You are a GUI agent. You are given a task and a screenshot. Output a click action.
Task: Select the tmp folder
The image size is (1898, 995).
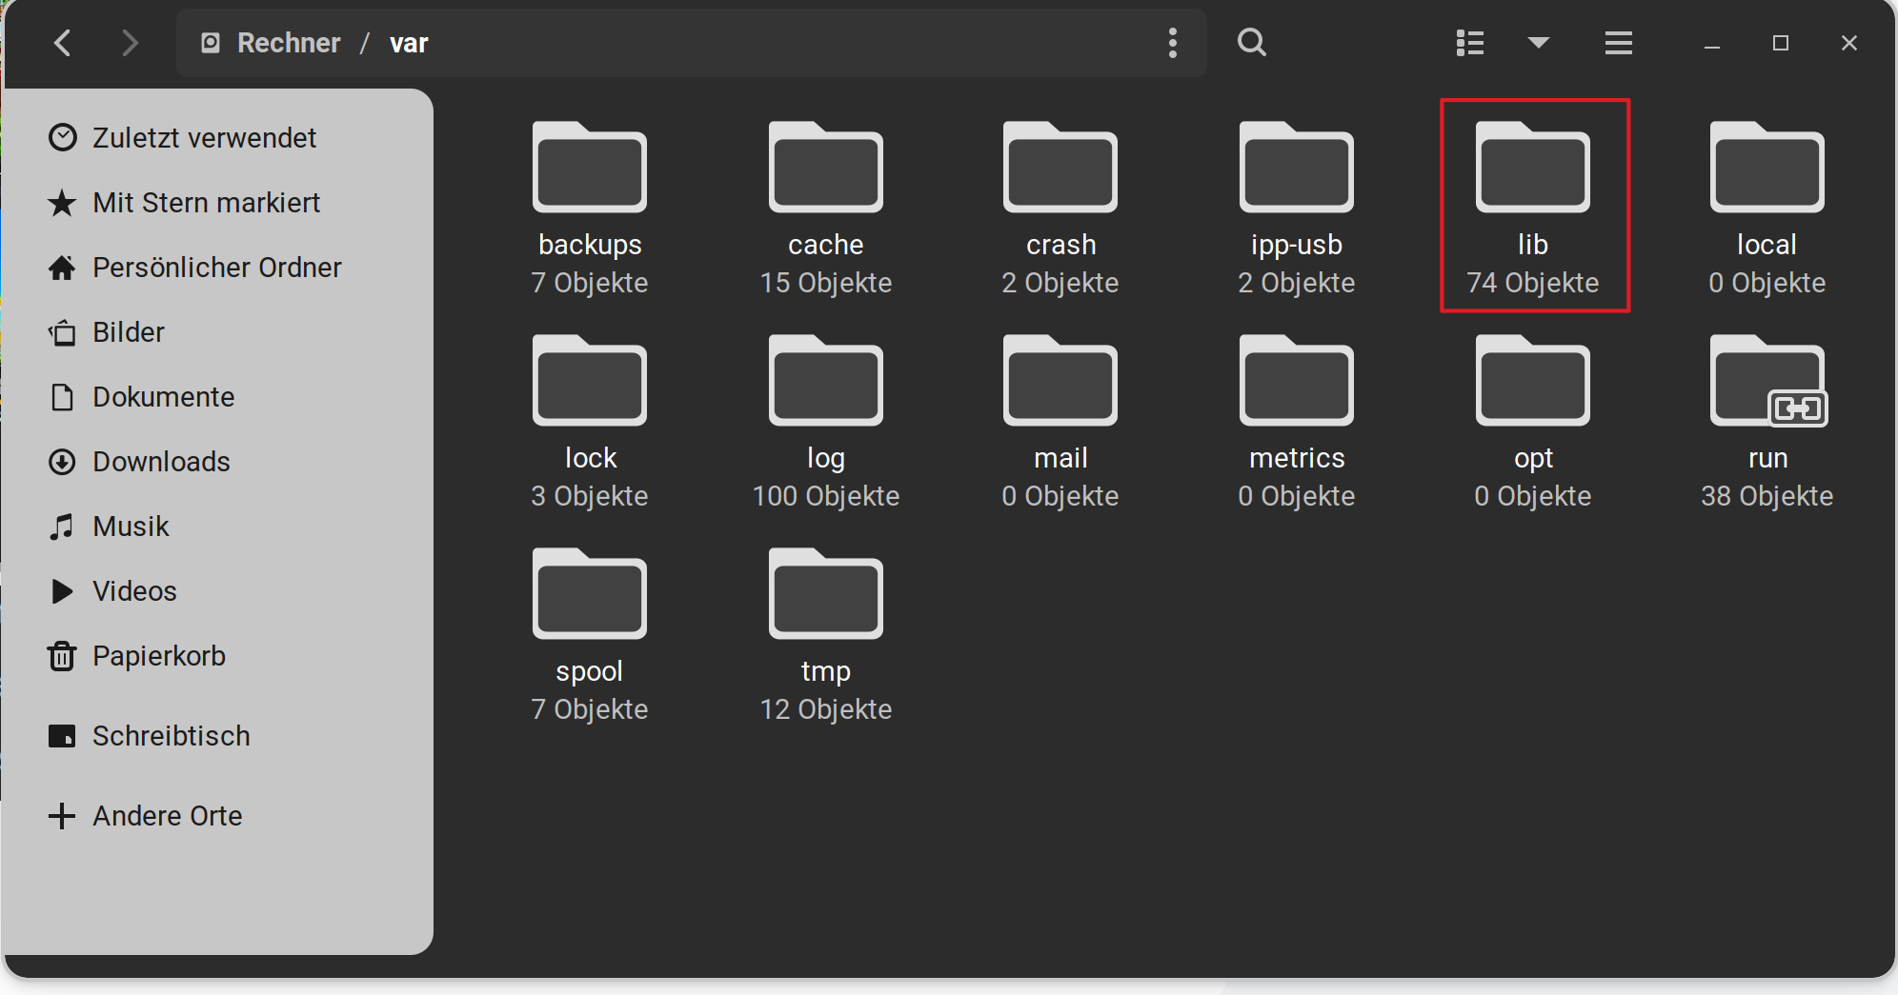pos(825,596)
